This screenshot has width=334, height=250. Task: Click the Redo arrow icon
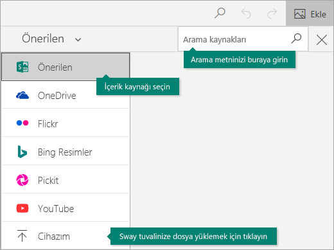(272, 13)
